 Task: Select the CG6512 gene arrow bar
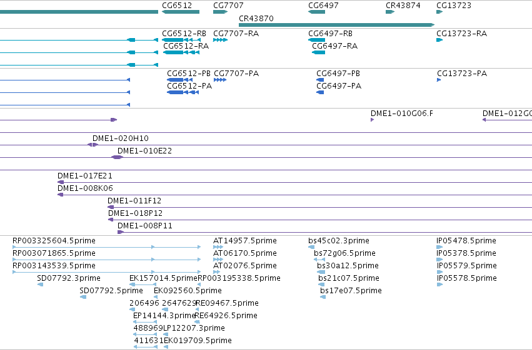tap(181, 12)
